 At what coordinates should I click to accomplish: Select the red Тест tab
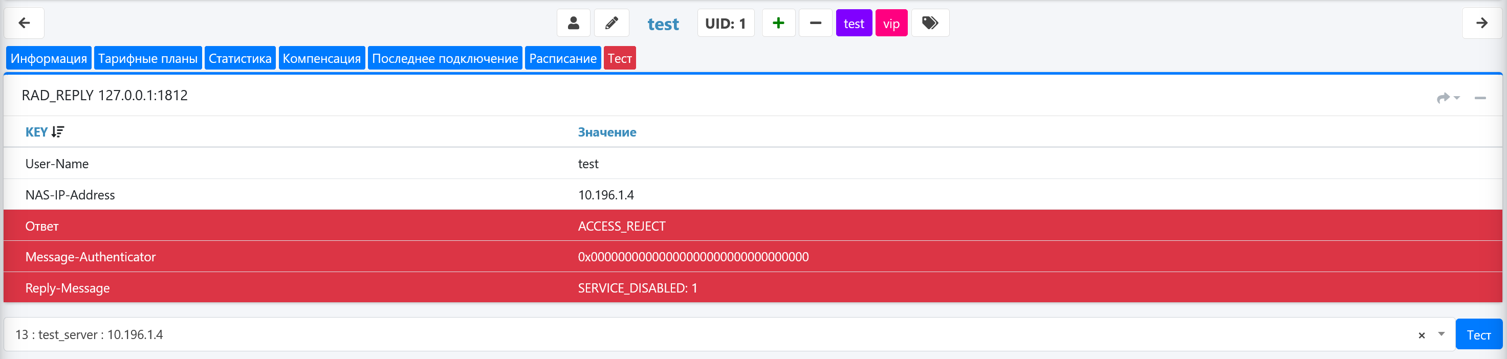coord(620,58)
